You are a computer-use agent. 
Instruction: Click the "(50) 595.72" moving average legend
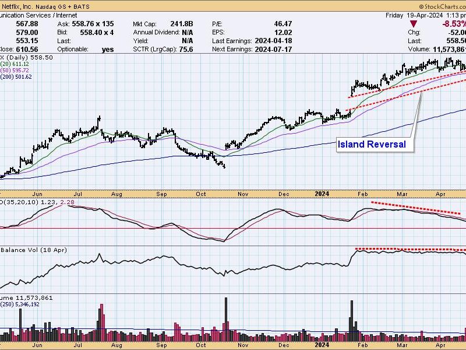tap(14, 70)
